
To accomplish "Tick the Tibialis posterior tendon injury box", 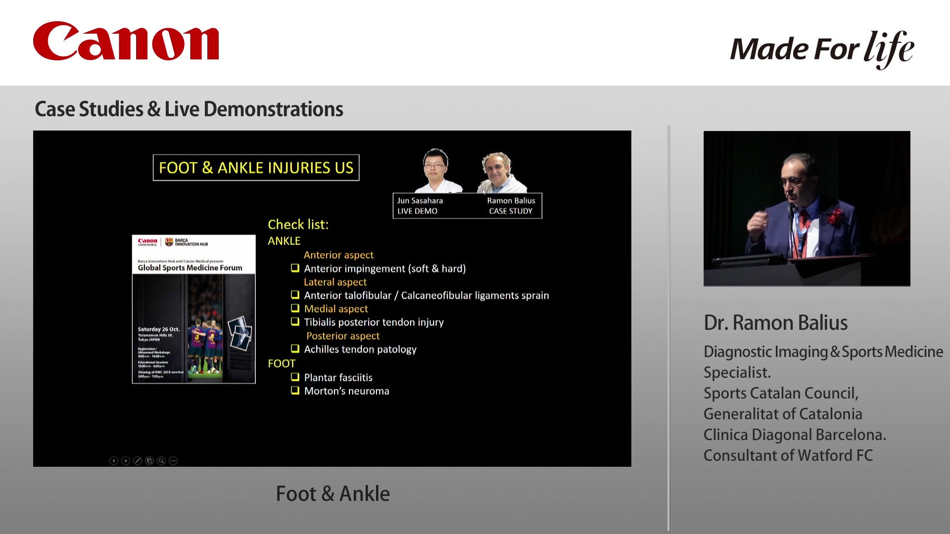I will pos(295,321).
